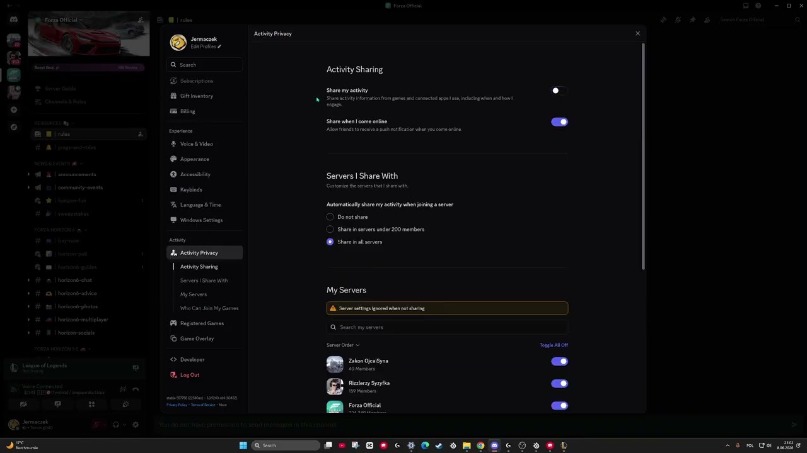
Task: Click the taskbar clock showing 23:02
Action: click(785, 445)
